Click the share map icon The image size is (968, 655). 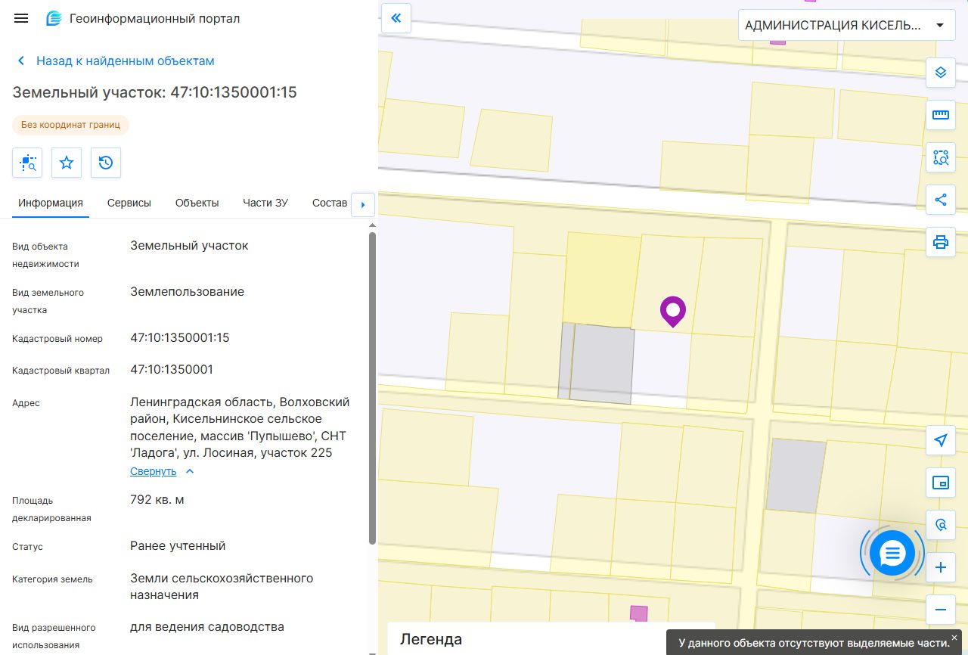(941, 200)
